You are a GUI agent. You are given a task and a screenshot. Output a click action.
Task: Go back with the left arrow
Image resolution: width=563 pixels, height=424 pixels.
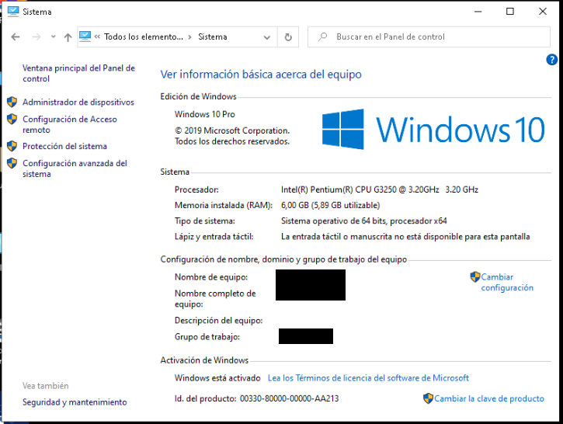click(x=16, y=37)
